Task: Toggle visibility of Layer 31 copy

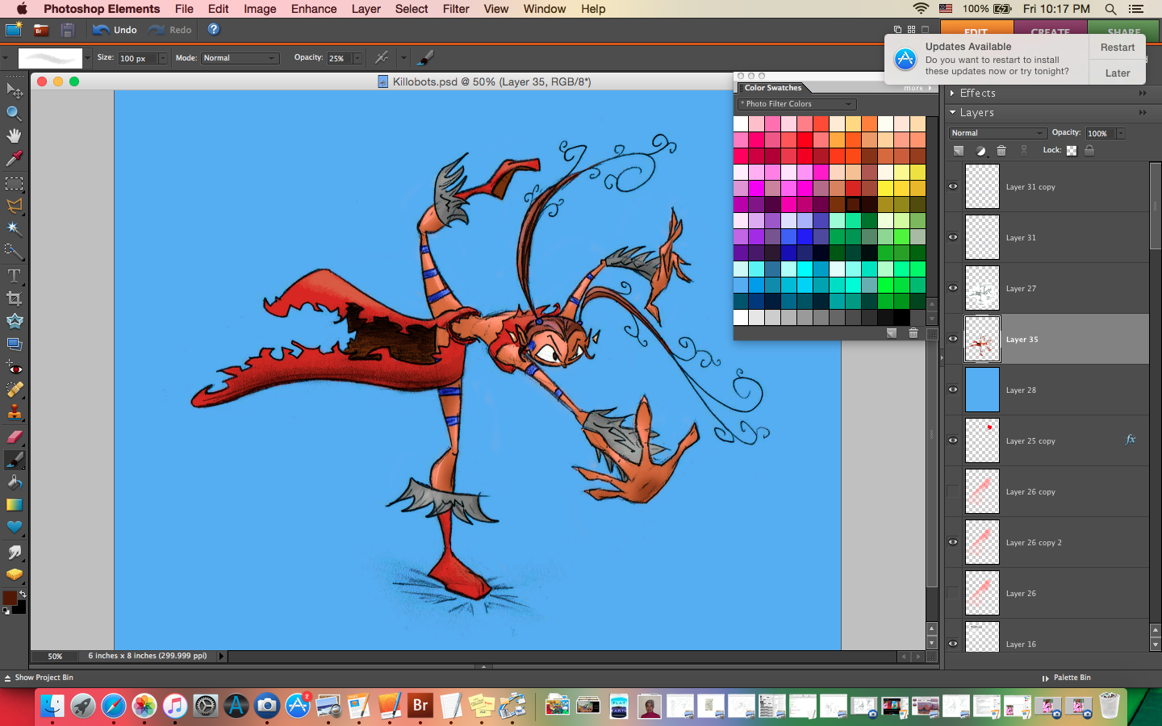Action: [953, 186]
